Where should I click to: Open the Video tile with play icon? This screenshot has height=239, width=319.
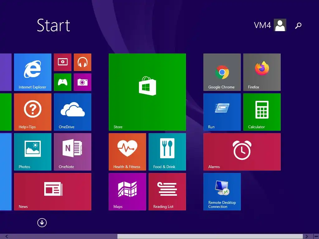coord(63,62)
